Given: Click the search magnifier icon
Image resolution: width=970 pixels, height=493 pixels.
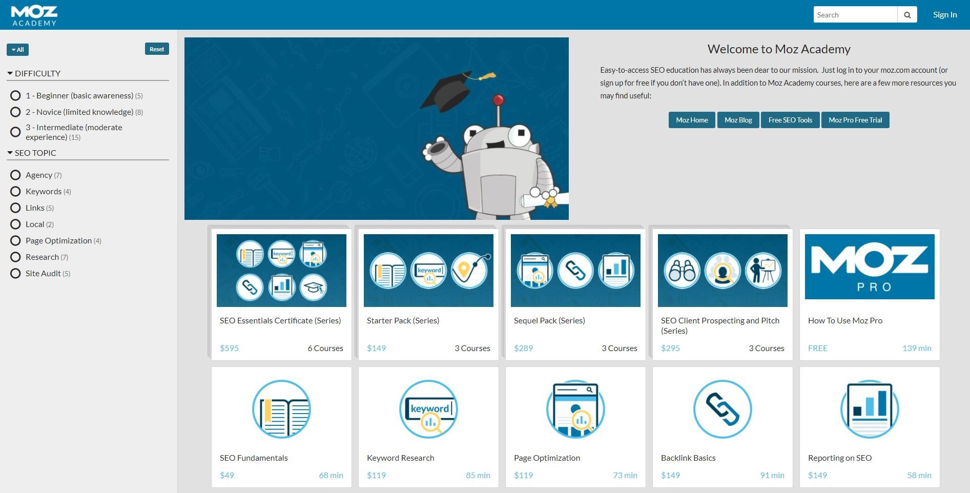Looking at the screenshot, I should [907, 15].
